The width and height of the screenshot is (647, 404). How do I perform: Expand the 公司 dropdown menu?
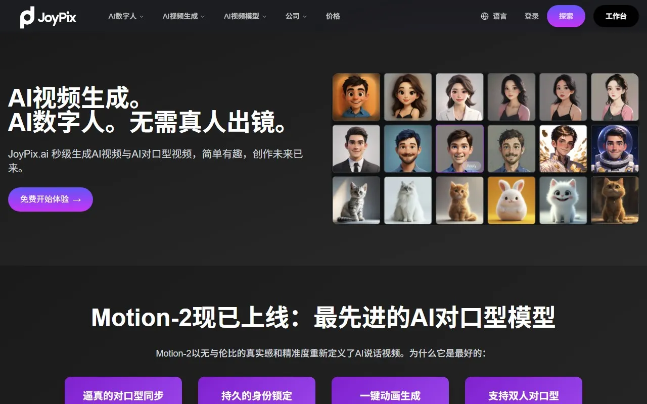296,16
